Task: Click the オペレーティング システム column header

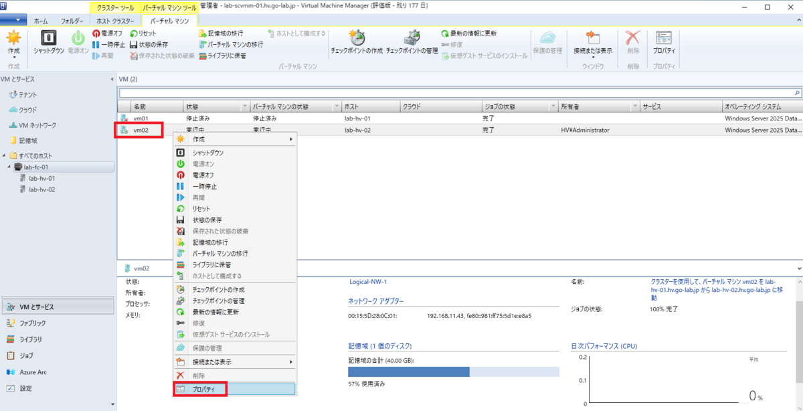Action: [x=762, y=107]
